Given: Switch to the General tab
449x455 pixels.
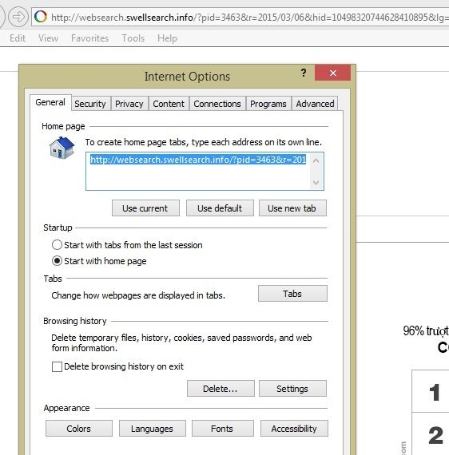Looking at the screenshot, I should coord(50,102).
